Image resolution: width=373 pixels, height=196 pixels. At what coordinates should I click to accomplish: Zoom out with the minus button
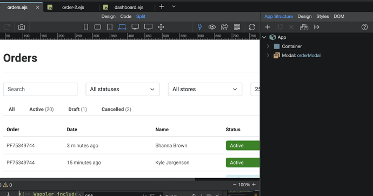235,185
